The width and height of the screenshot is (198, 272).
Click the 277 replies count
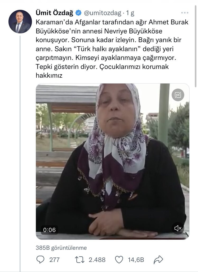pos(54,260)
